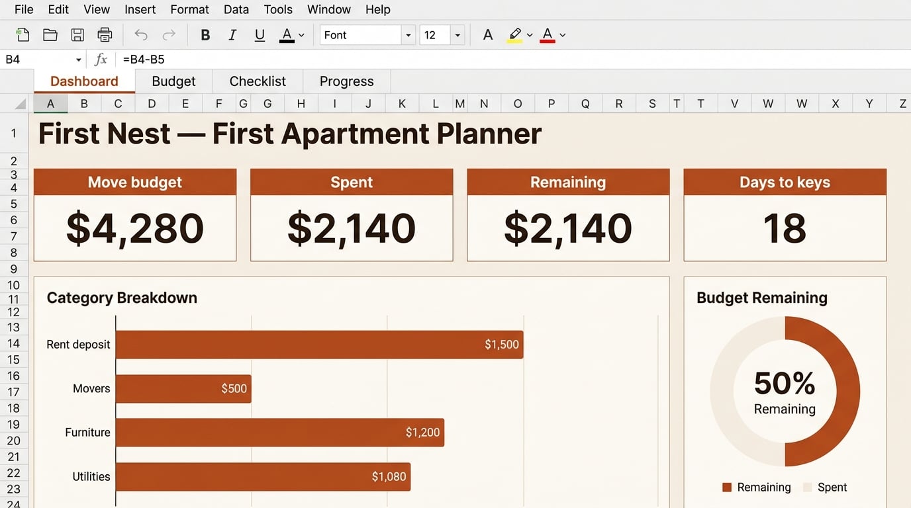The image size is (911, 508).
Task: Click the black-underlined text color A
Action: point(287,35)
